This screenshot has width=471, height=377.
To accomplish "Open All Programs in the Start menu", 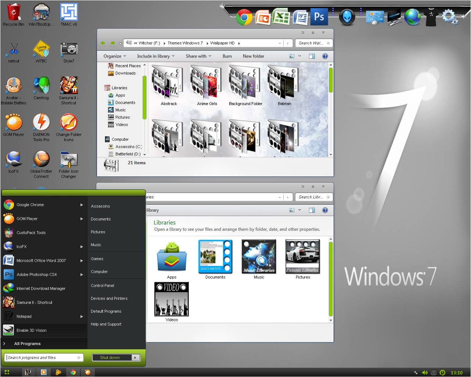I will pyautogui.click(x=28, y=343).
